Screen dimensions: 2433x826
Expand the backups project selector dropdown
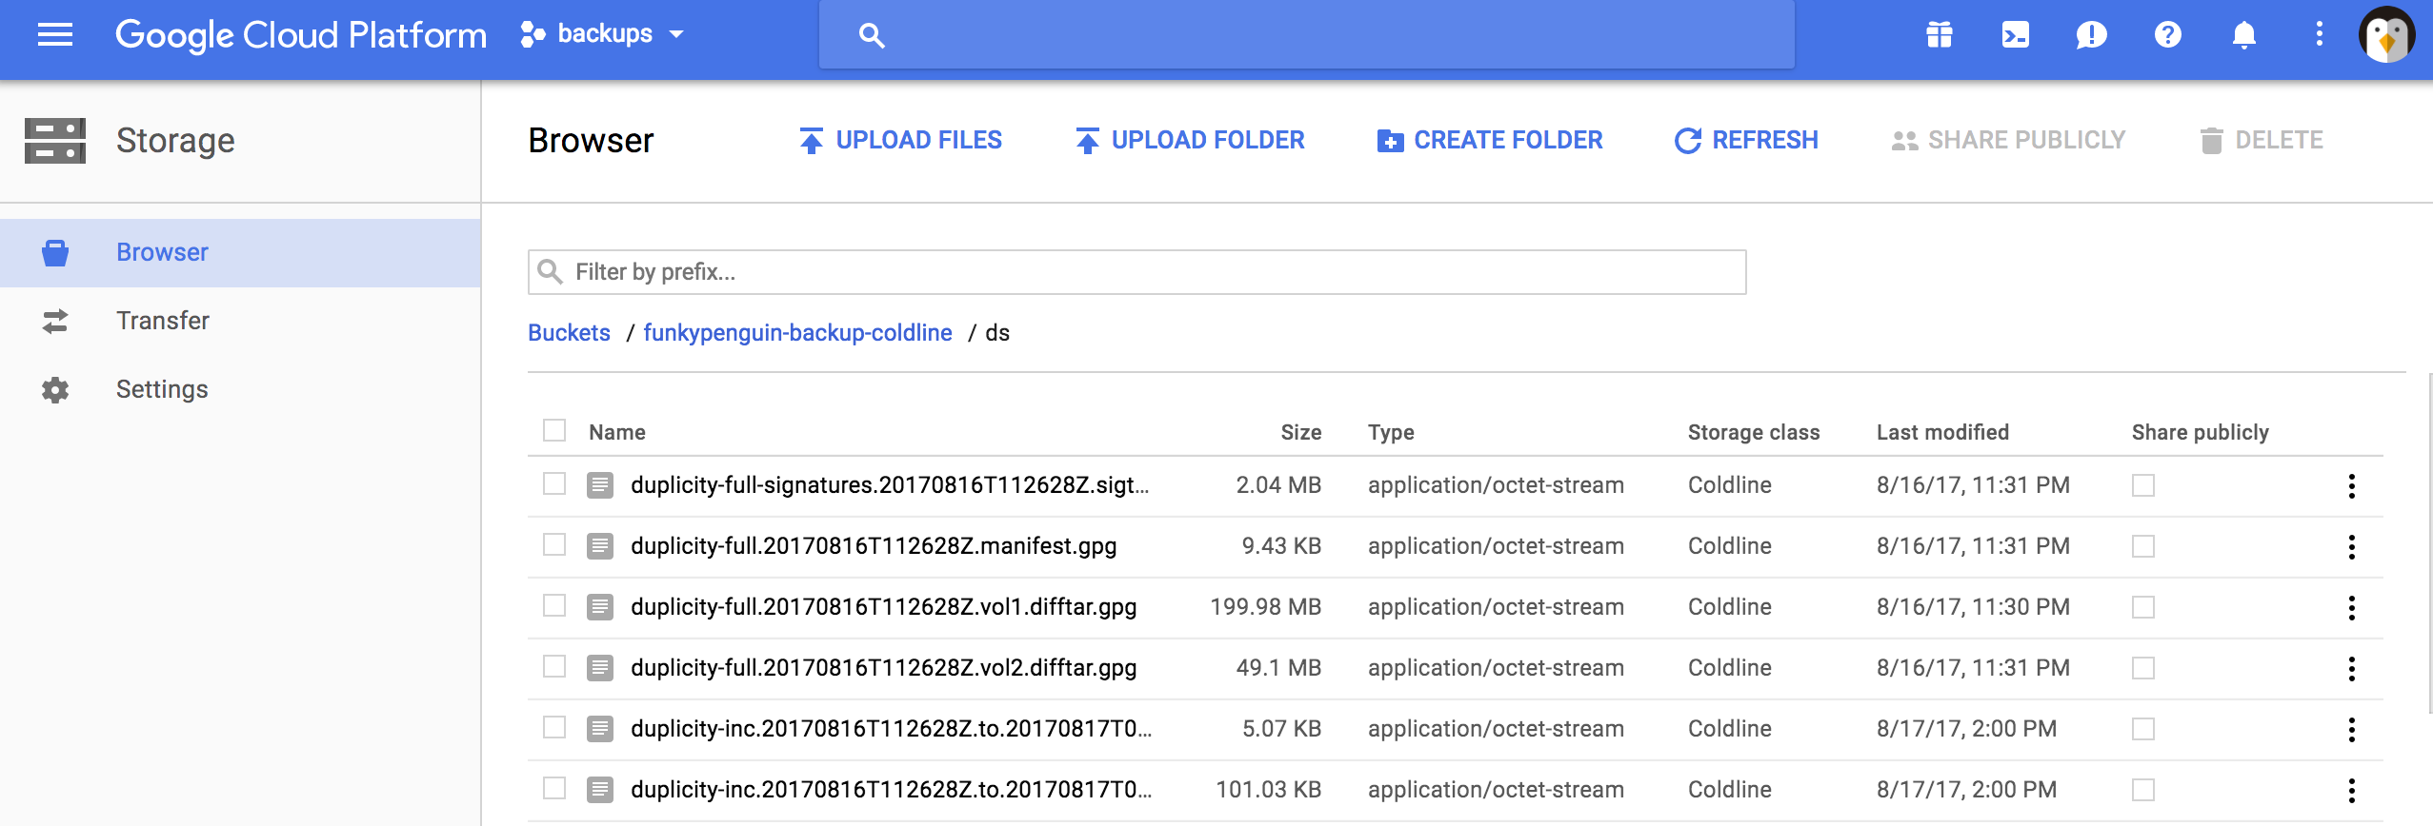pyautogui.click(x=603, y=34)
